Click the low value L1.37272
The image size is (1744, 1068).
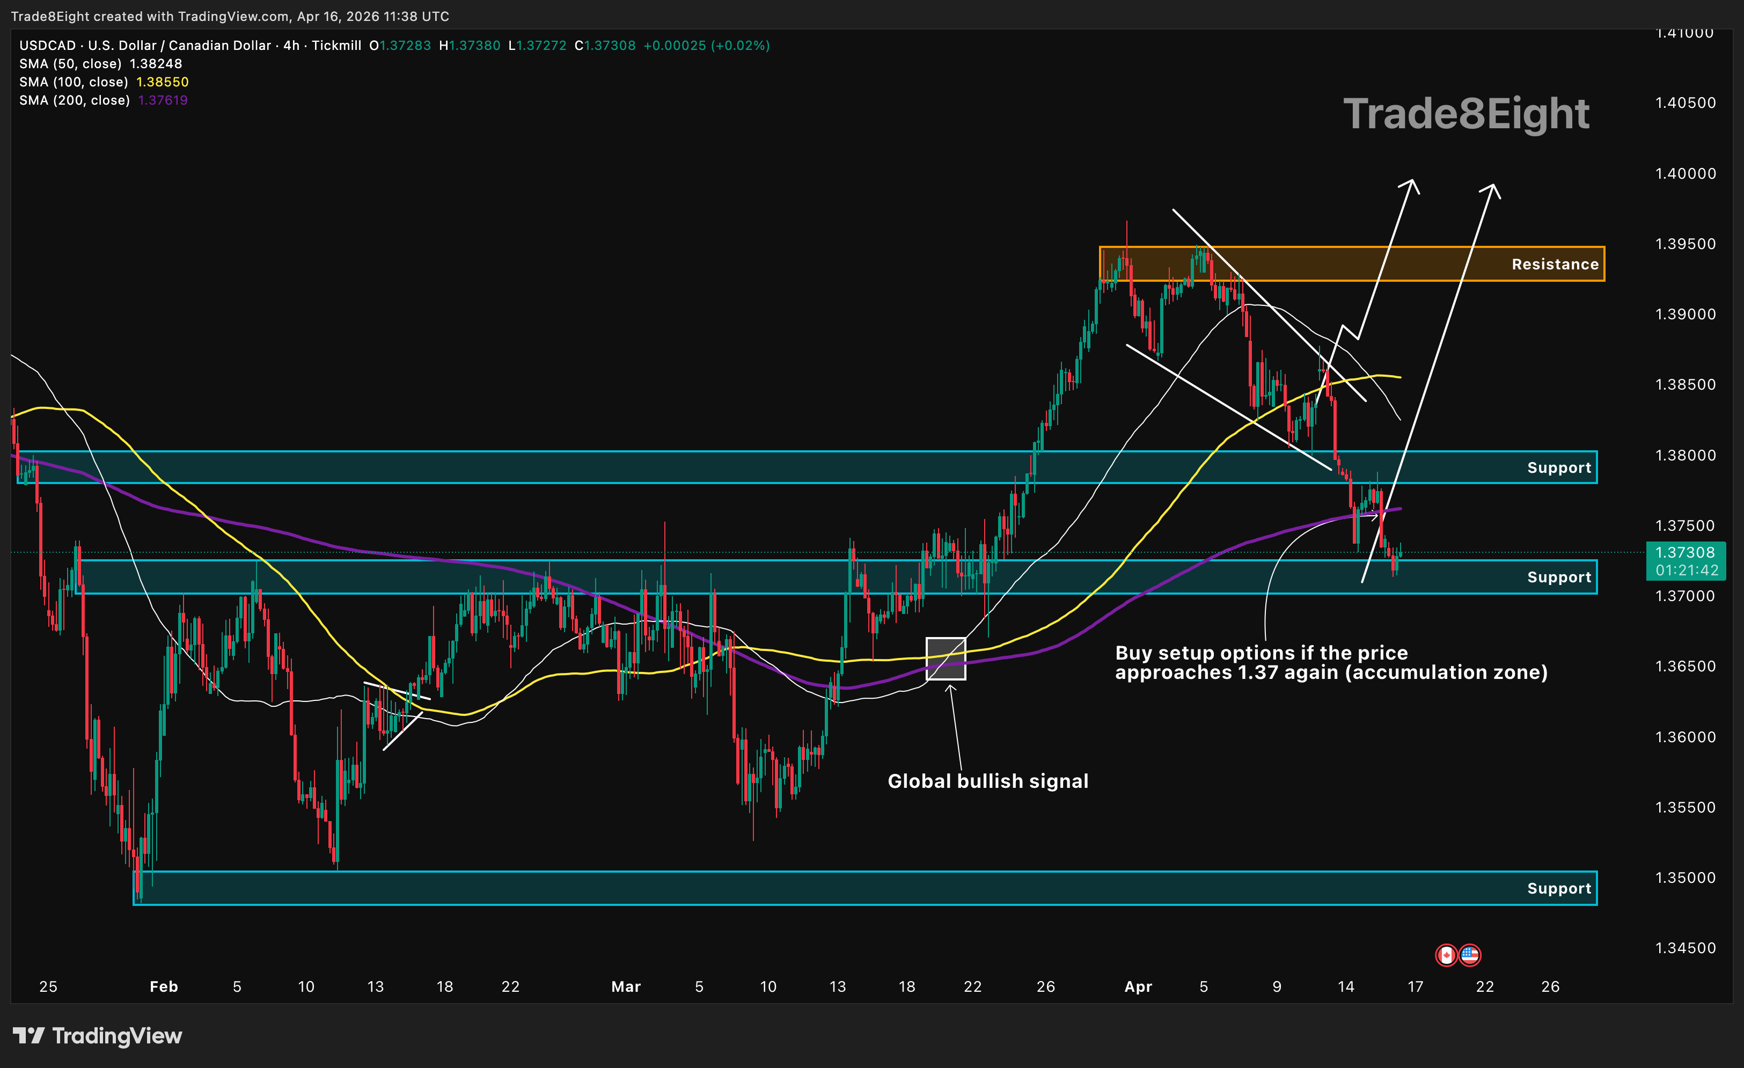click(x=537, y=45)
